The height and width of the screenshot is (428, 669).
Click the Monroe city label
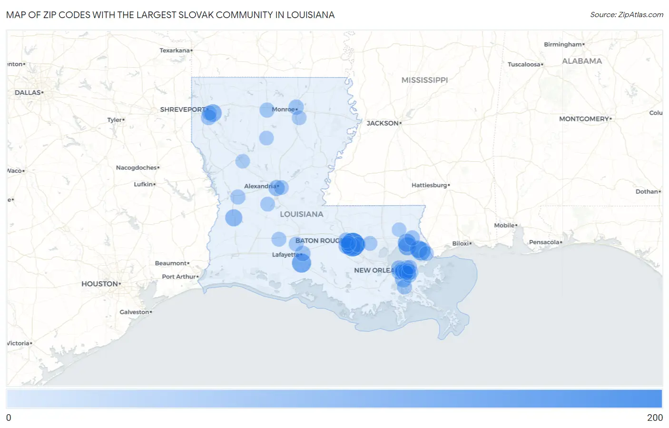click(284, 109)
